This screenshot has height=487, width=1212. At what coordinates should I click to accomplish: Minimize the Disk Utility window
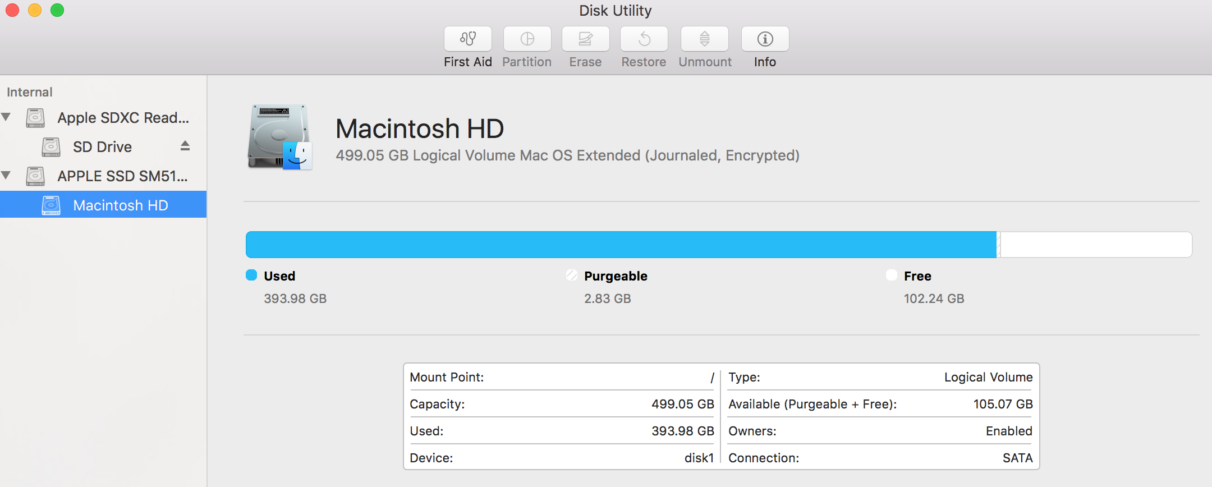35,10
